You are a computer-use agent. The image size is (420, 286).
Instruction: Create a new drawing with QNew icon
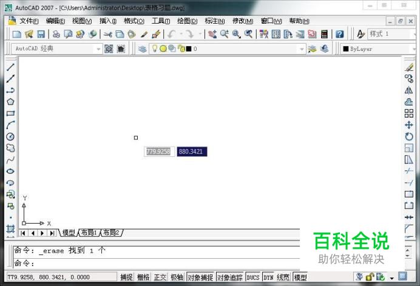[17, 34]
